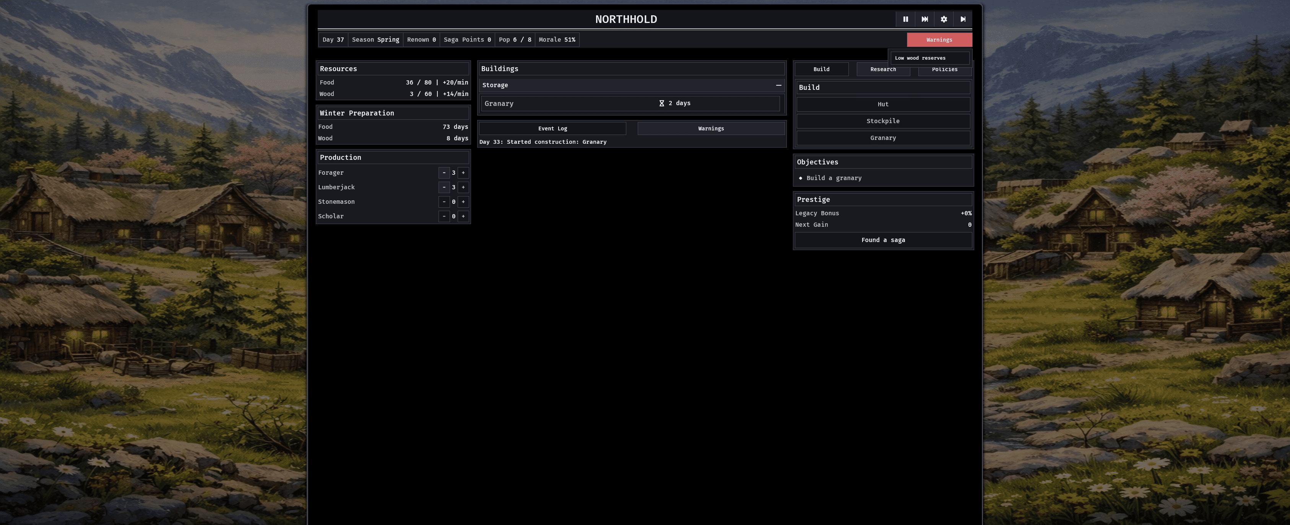Build a Stockpile
Viewport: 1290px width, 525px height.
(883, 121)
